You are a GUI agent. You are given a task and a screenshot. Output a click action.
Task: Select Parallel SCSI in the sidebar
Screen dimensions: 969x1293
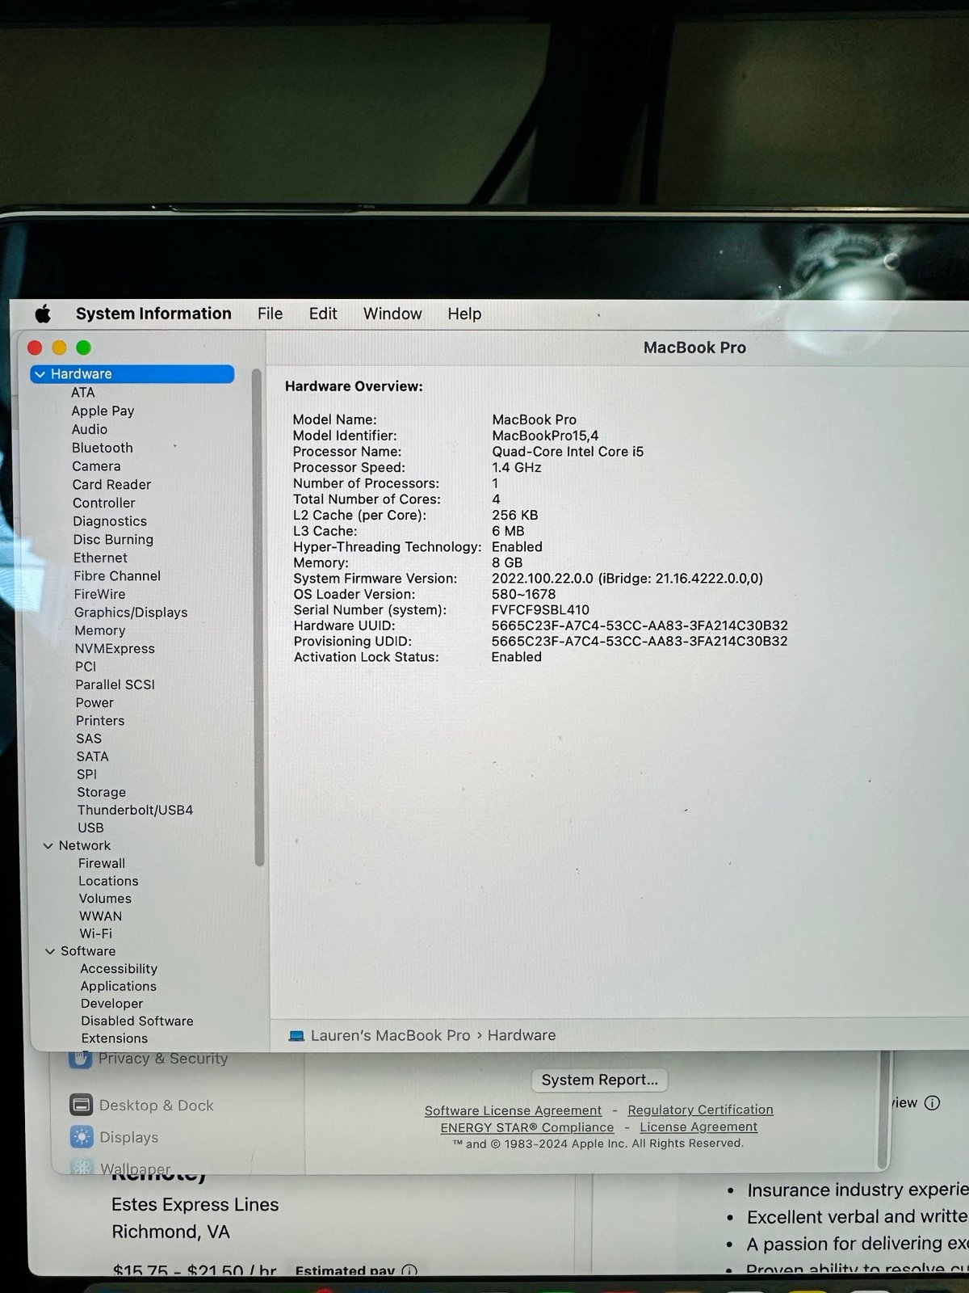(115, 684)
